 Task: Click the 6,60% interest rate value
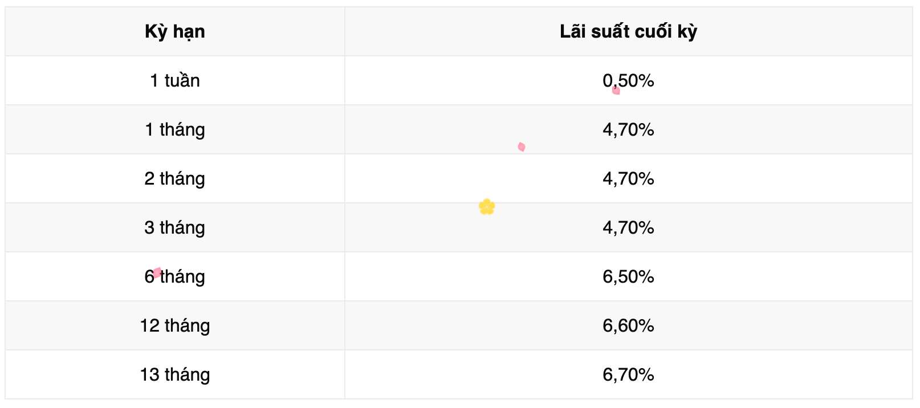point(628,325)
